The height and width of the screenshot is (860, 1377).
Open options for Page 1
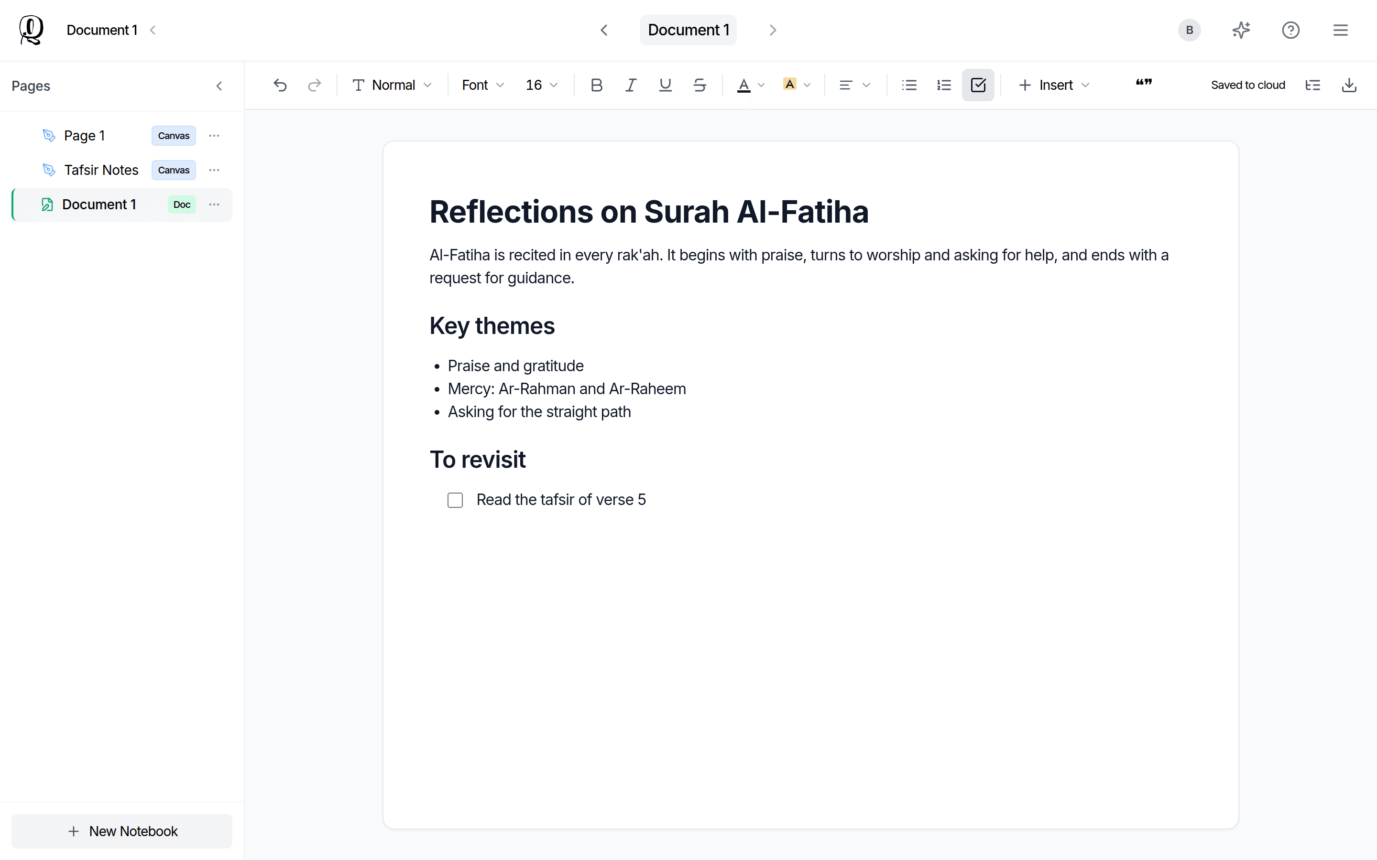point(214,136)
